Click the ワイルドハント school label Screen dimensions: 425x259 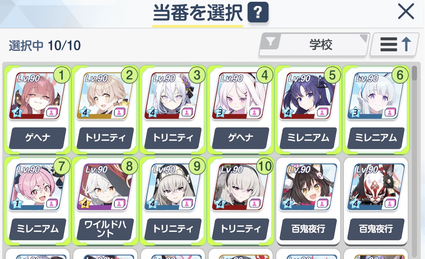pyautogui.click(x=105, y=229)
